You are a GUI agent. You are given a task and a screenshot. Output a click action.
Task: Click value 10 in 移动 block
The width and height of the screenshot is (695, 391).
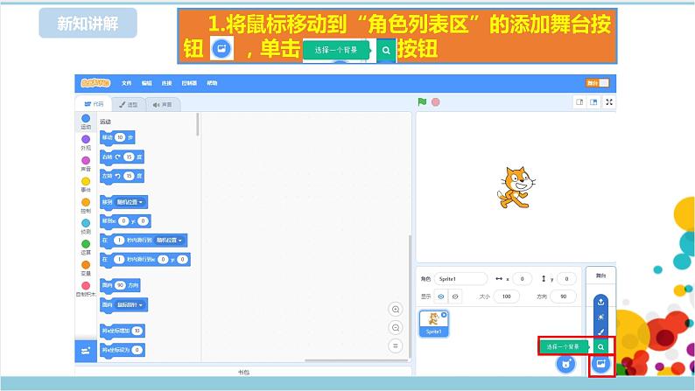[x=120, y=137]
